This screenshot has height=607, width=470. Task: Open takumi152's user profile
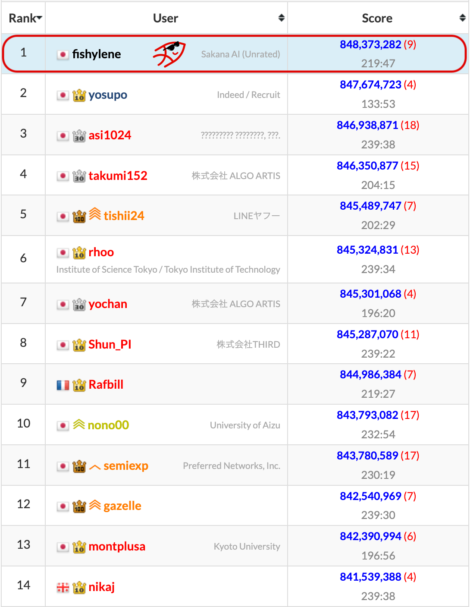pos(118,176)
